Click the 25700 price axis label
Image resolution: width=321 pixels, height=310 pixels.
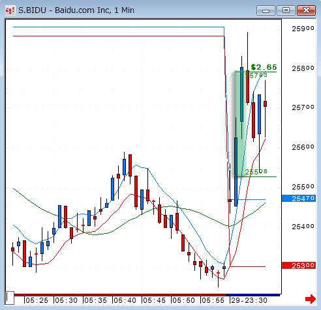coord(303,107)
